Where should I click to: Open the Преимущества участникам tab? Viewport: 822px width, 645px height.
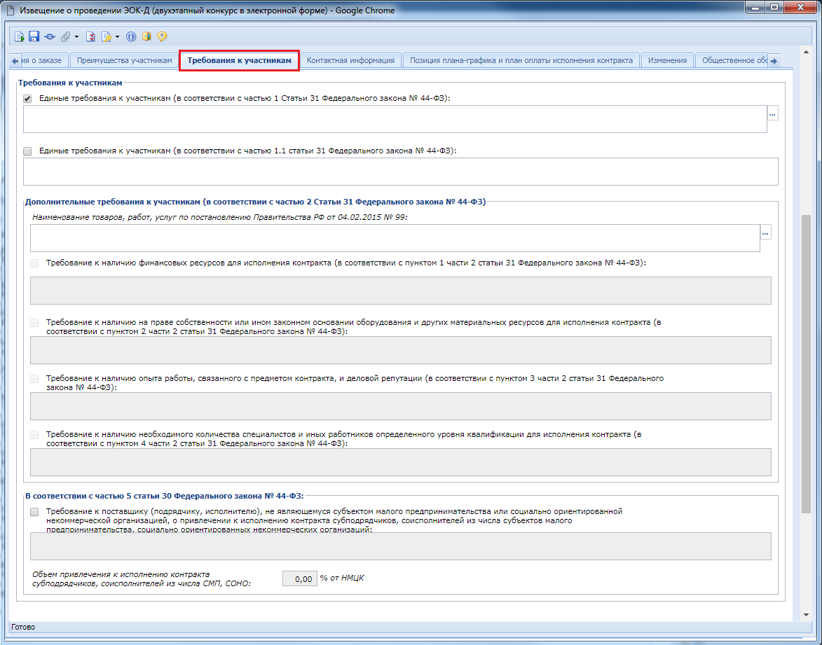point(124,60)
